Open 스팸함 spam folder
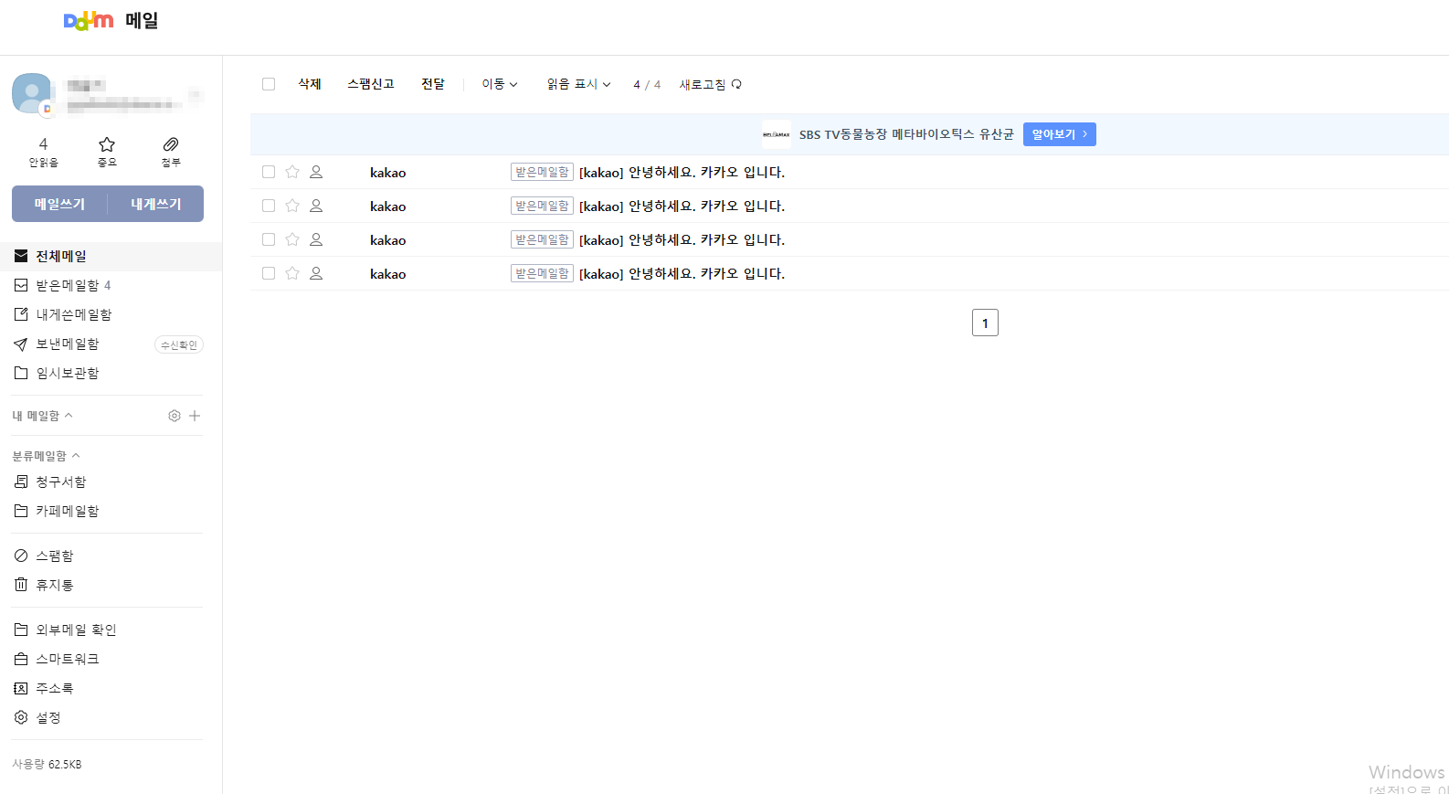The height and width of the screenshot is (794, 1449). coord(54,556)
